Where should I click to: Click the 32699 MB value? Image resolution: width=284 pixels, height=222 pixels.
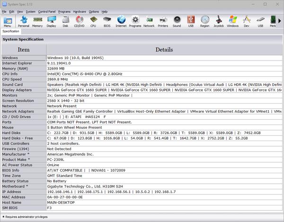pyautogui.click(x=56, y=69)
